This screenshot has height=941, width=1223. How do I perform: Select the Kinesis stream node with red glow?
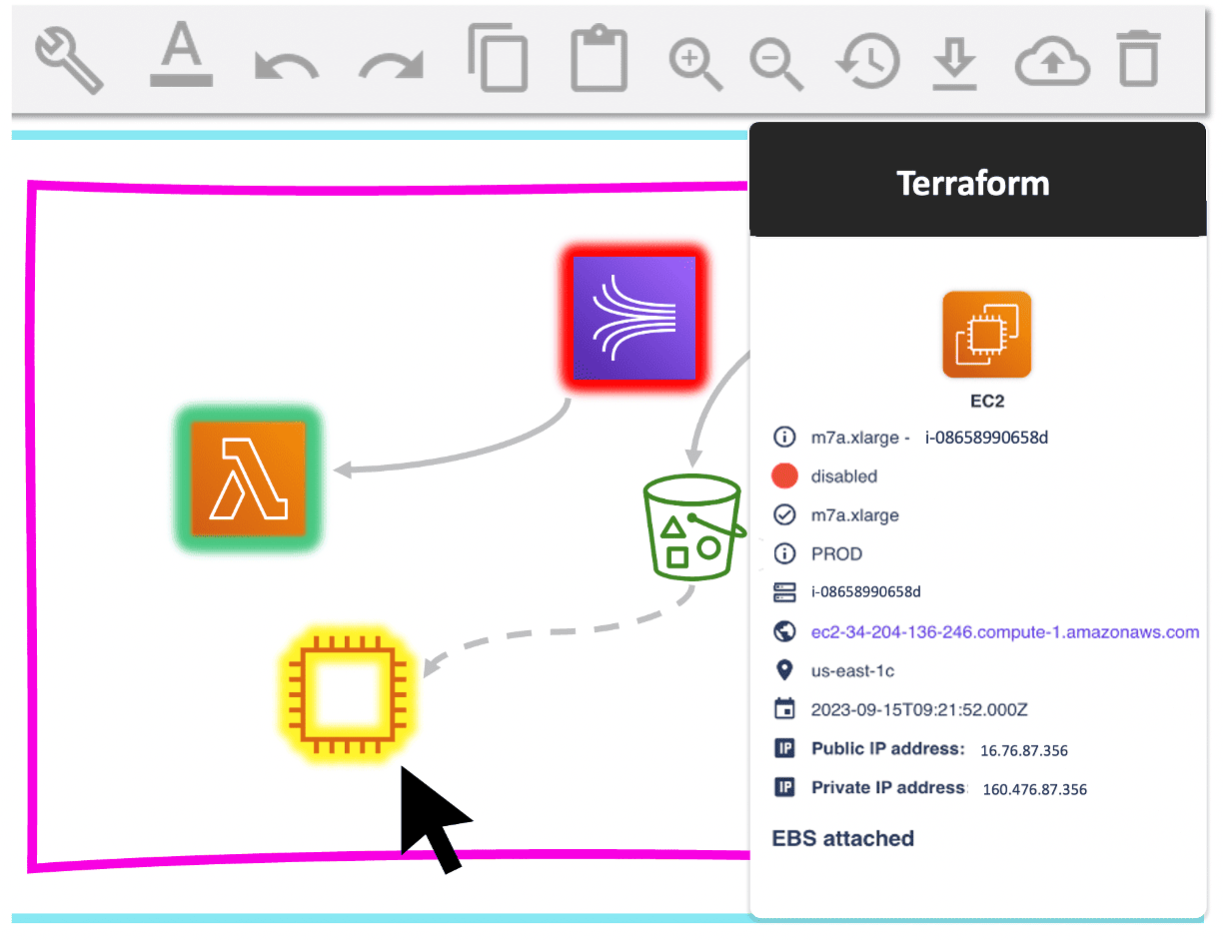pos(634,319)
